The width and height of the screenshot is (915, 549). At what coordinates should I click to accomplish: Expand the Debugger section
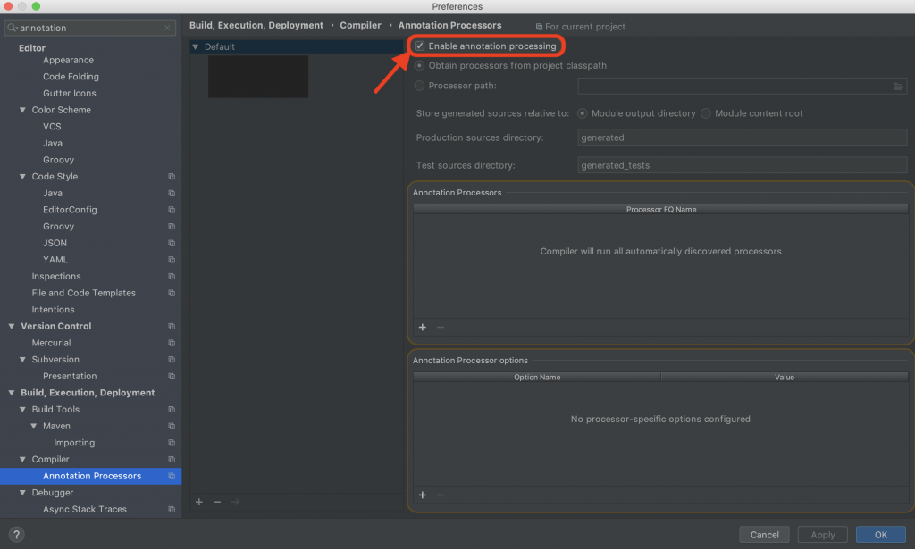[x=21, y=492]
